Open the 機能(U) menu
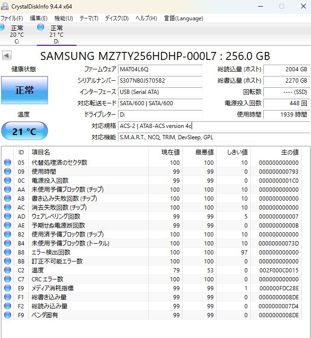The image size is (311, 338). (64, 18)
